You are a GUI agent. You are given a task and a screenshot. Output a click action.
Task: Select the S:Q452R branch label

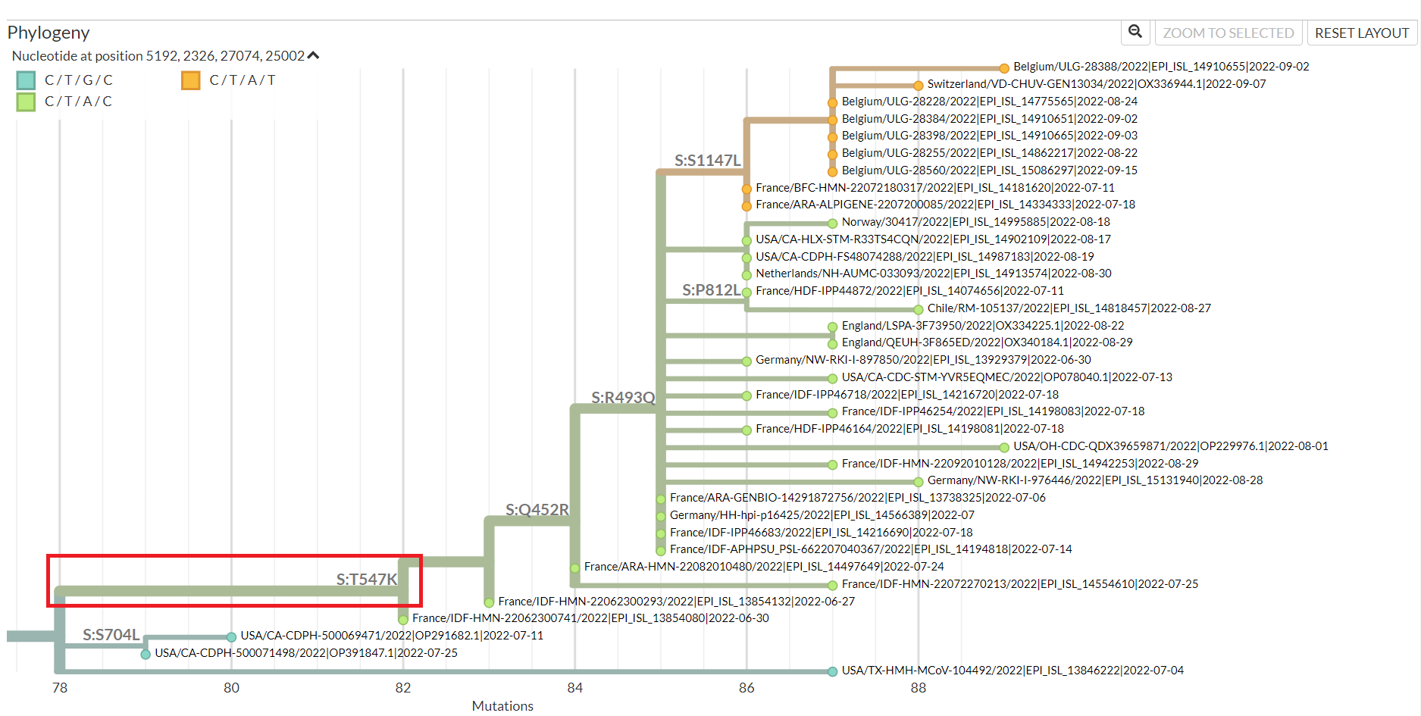537,511
